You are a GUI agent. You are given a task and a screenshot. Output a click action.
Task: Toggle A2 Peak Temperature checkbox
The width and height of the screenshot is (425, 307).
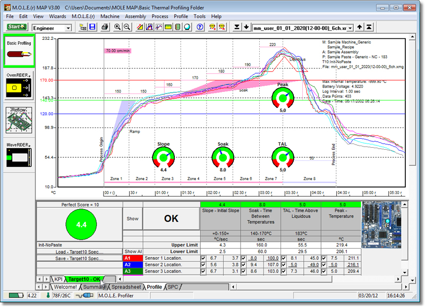coord(324,265)
